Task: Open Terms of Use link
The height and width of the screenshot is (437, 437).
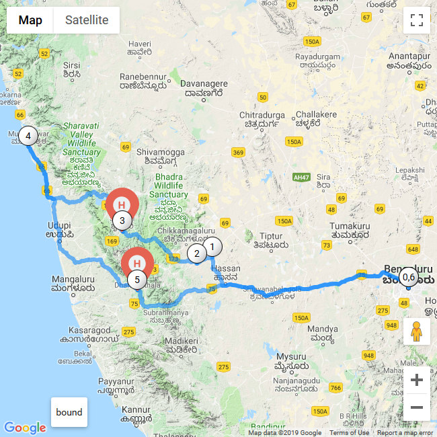Action: (x=349, y=433)
